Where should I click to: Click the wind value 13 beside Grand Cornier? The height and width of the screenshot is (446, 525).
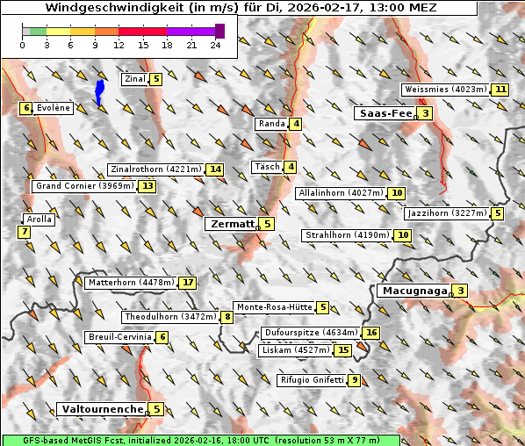point(147,186)
